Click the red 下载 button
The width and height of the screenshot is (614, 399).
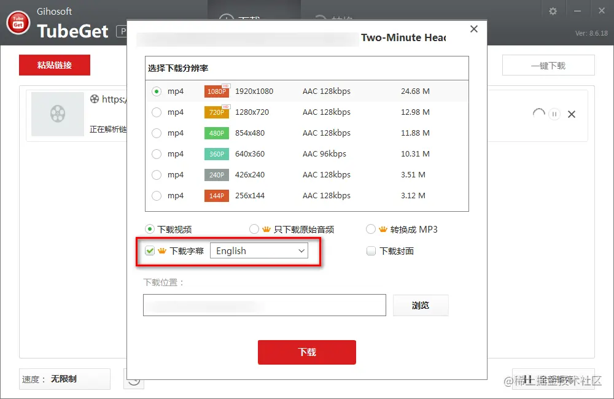(x=306, y=352)
